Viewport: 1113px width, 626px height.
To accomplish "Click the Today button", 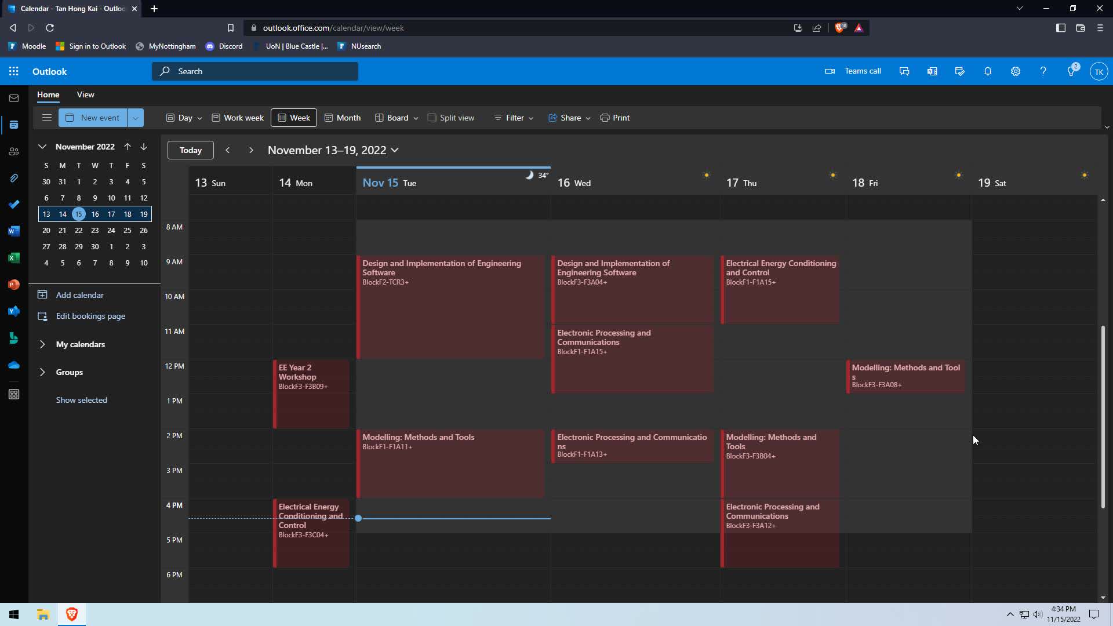I will tap(190, 150).
